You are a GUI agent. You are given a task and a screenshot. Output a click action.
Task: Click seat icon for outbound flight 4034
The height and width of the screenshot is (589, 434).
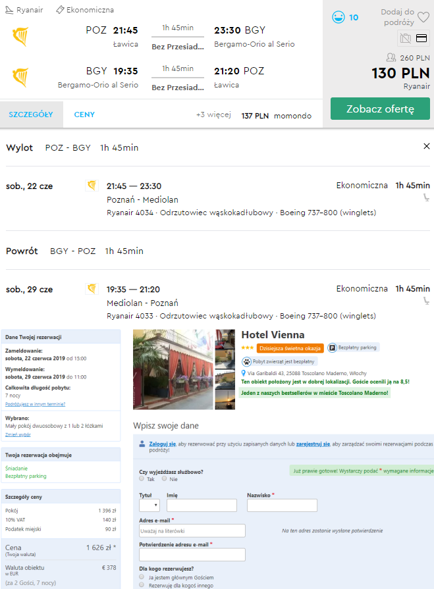click(426, 197)
